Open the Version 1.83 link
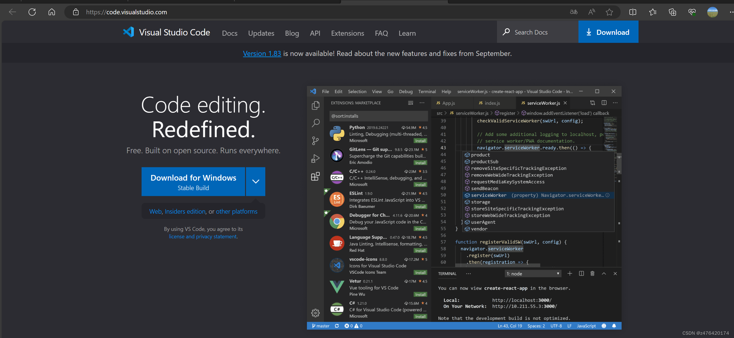The width and height of the screenshot is (734, 338). 262,54
